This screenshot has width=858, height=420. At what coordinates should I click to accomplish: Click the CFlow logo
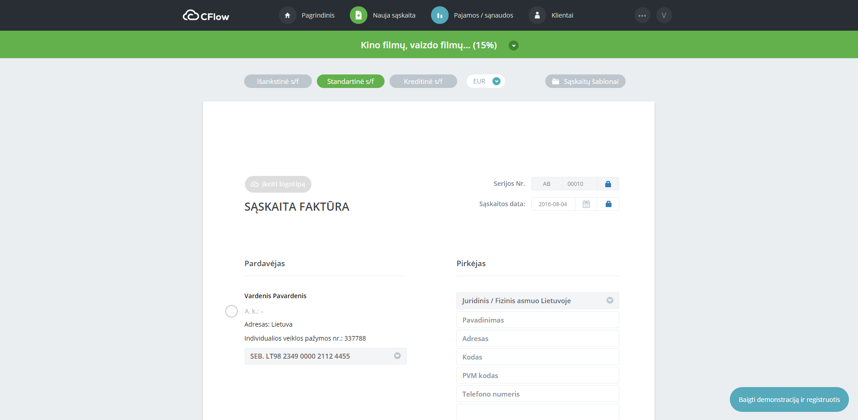[x=206, y=15]
